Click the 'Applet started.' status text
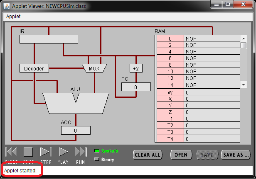 20,170
